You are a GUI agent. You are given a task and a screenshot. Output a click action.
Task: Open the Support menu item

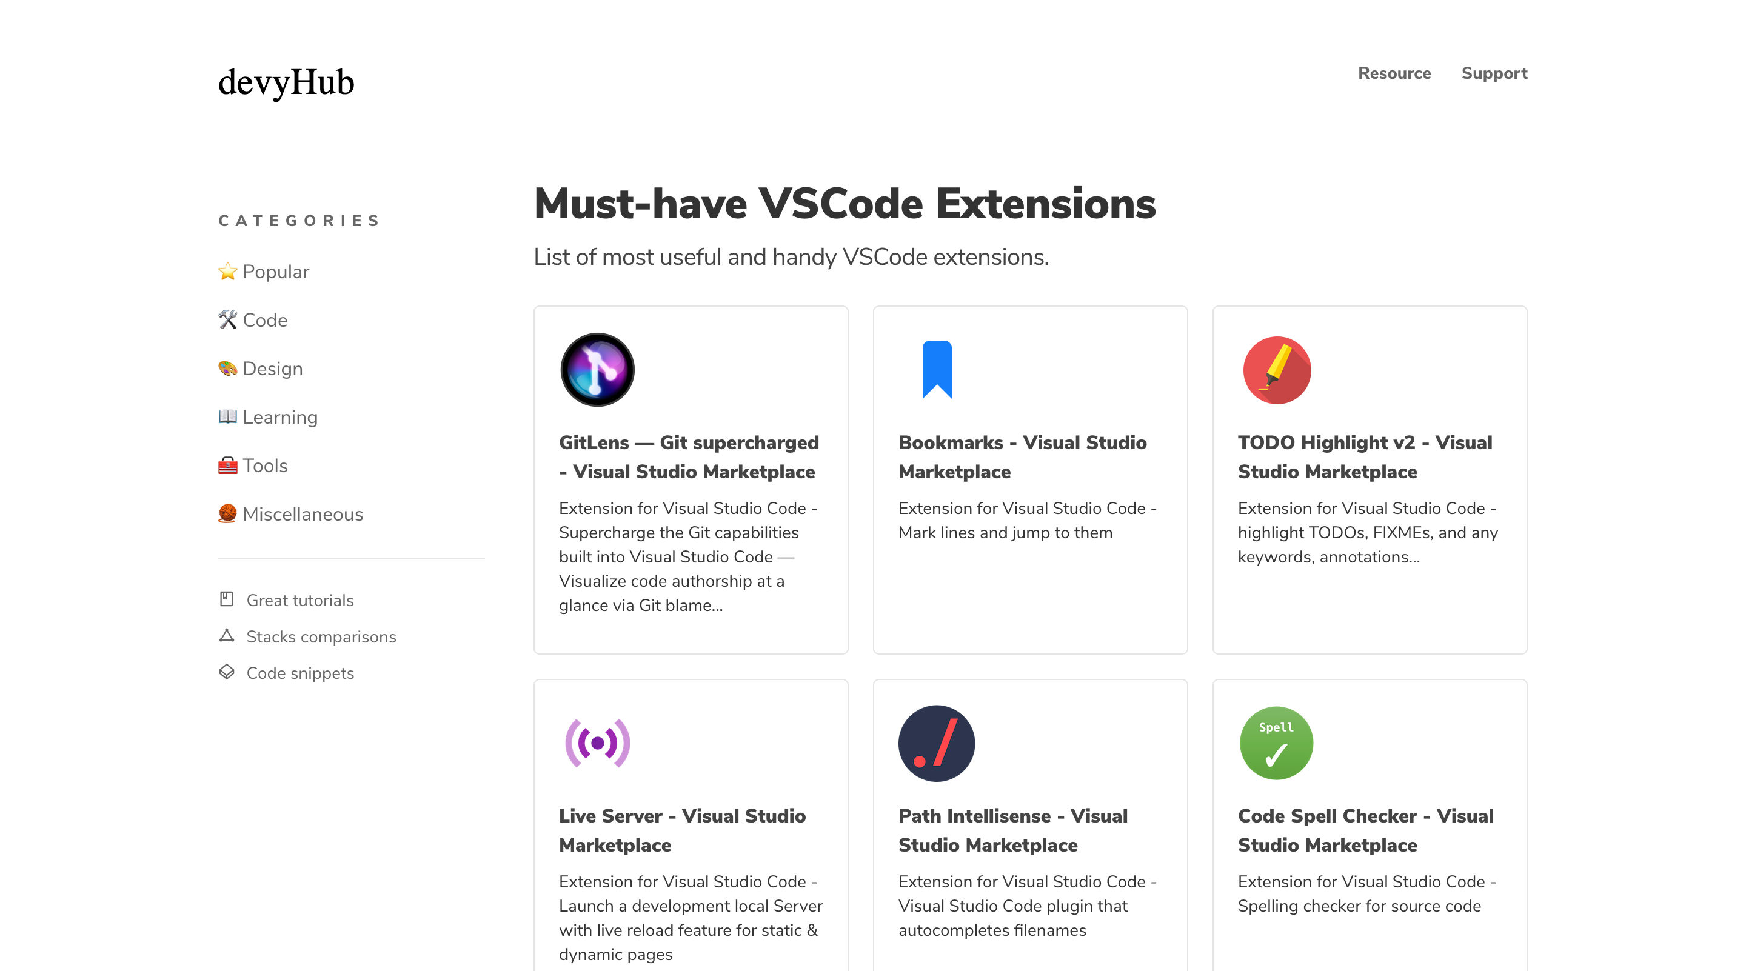click(1495, 73)
